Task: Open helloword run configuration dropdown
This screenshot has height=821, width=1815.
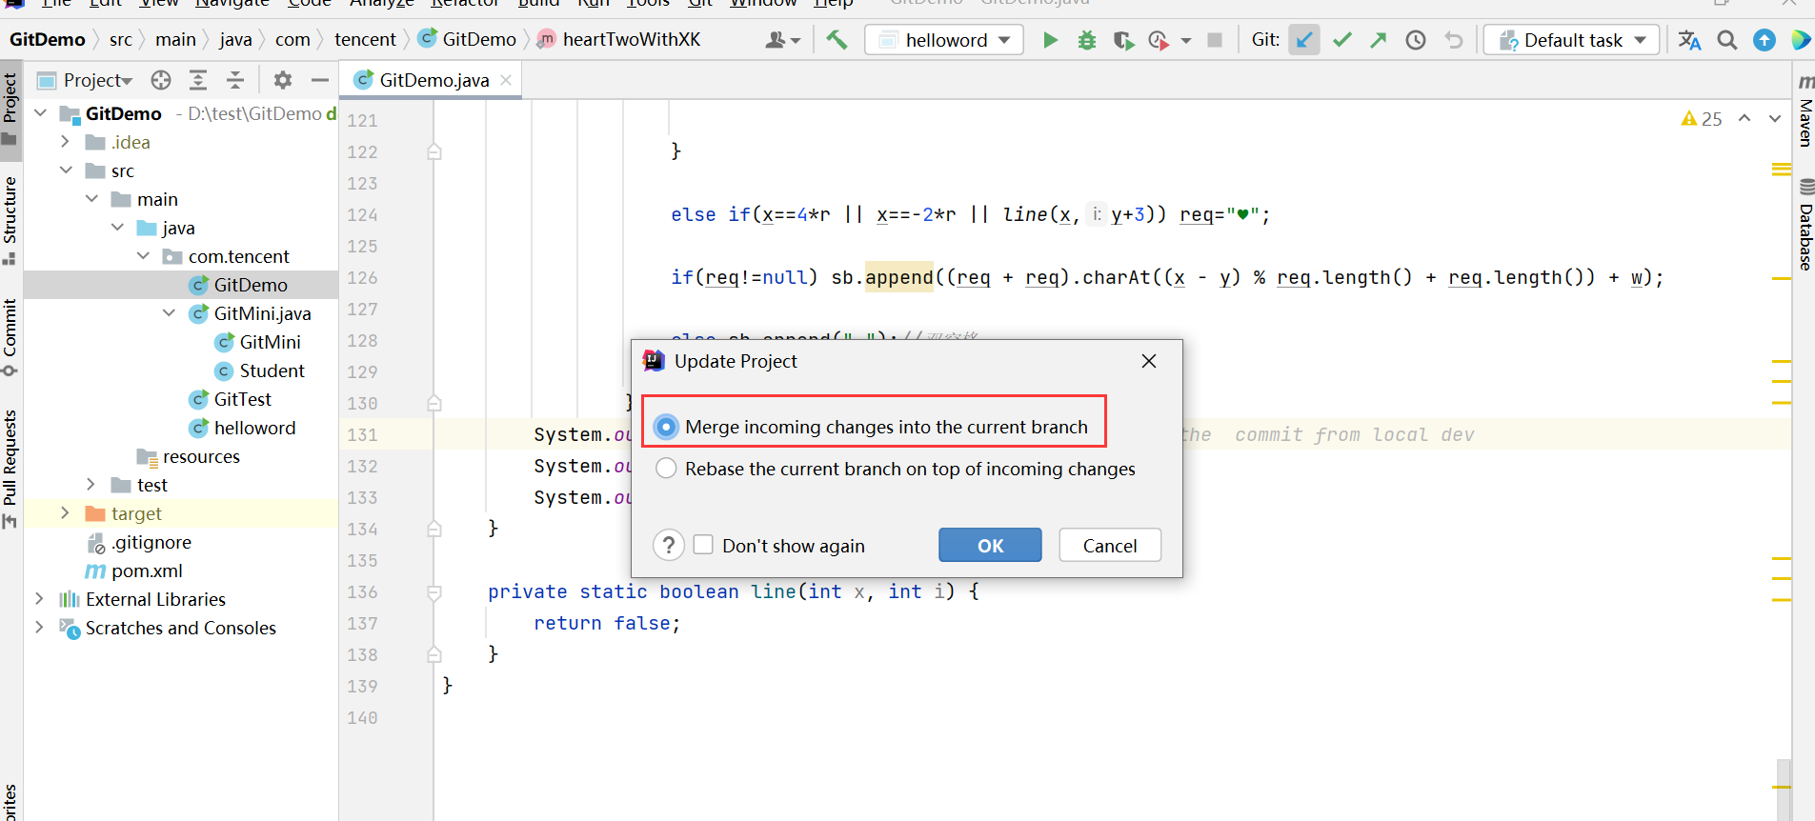Action: pyautogui.click(x=944, y=40)
